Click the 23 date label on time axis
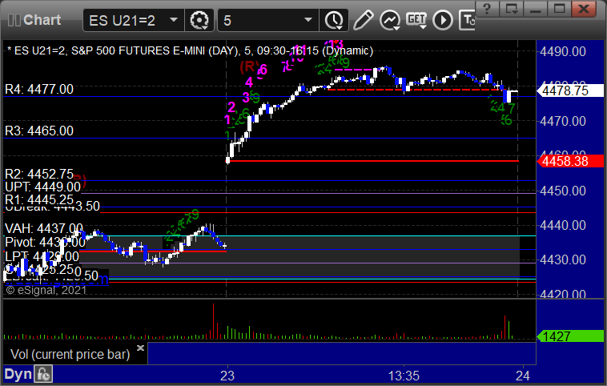 pos(227,376)
